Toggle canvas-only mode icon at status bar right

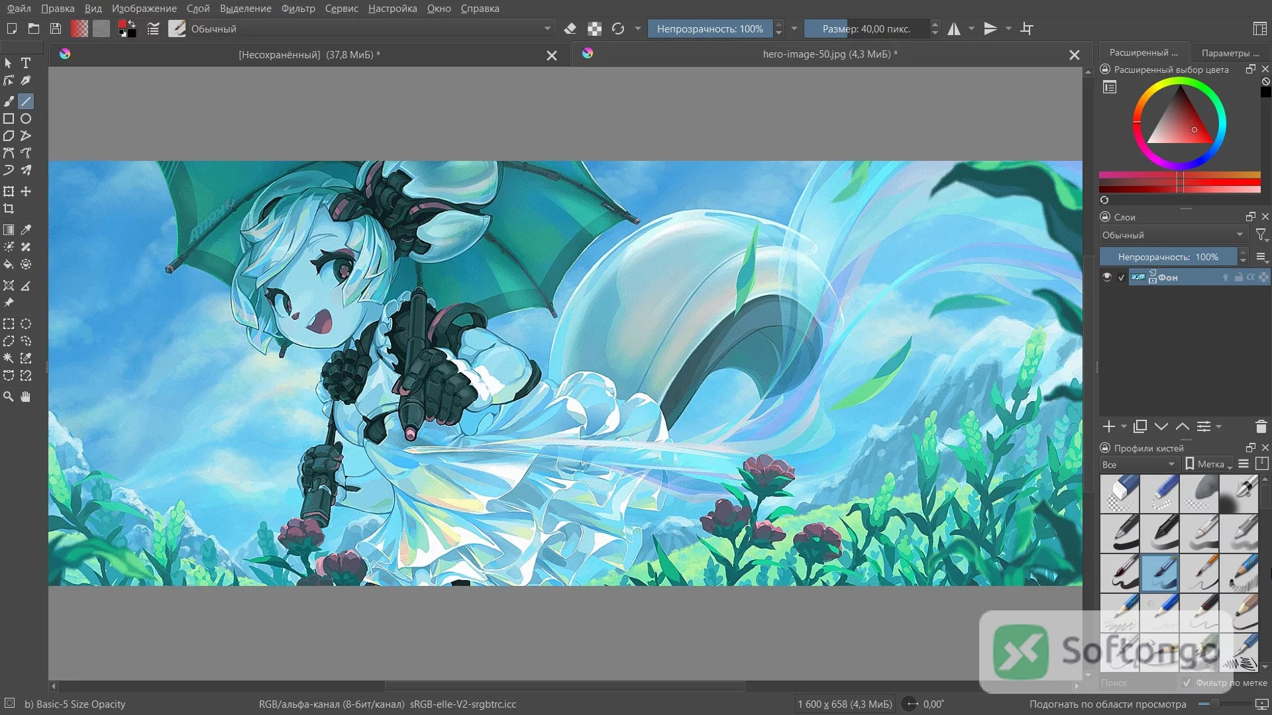pyautogui.click(x=1262, y=704)
